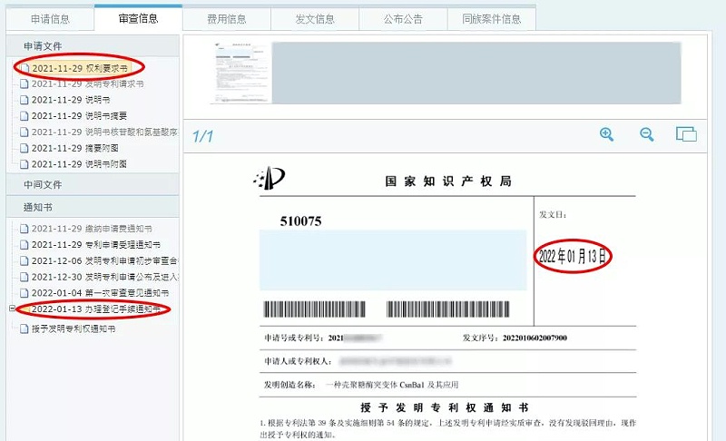Click file icon beside 2021-12-30 notice

coord(25,277)
